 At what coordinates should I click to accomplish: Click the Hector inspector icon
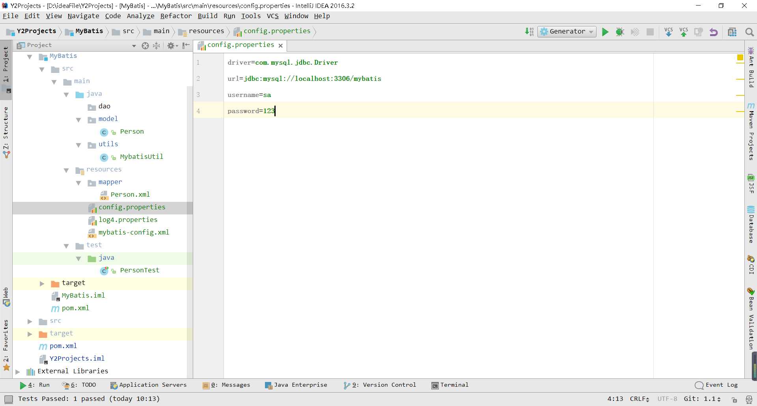[749, 399]
